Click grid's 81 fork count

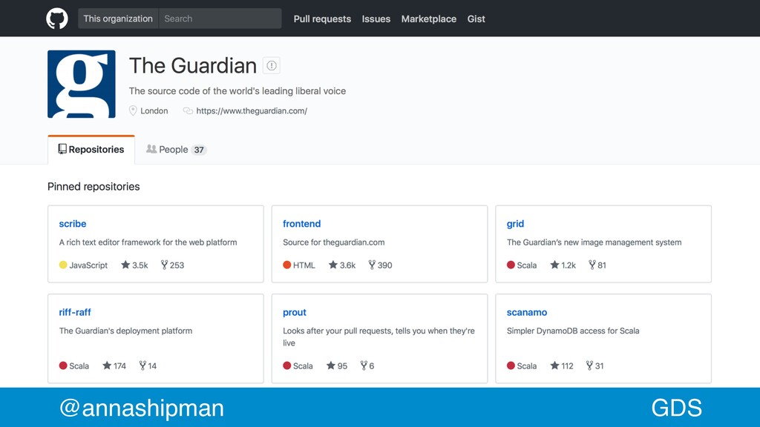click(x=602, y=265)
